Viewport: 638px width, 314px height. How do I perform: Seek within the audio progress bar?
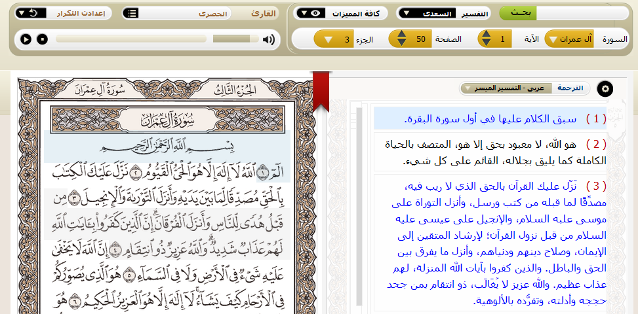point(131,39)
